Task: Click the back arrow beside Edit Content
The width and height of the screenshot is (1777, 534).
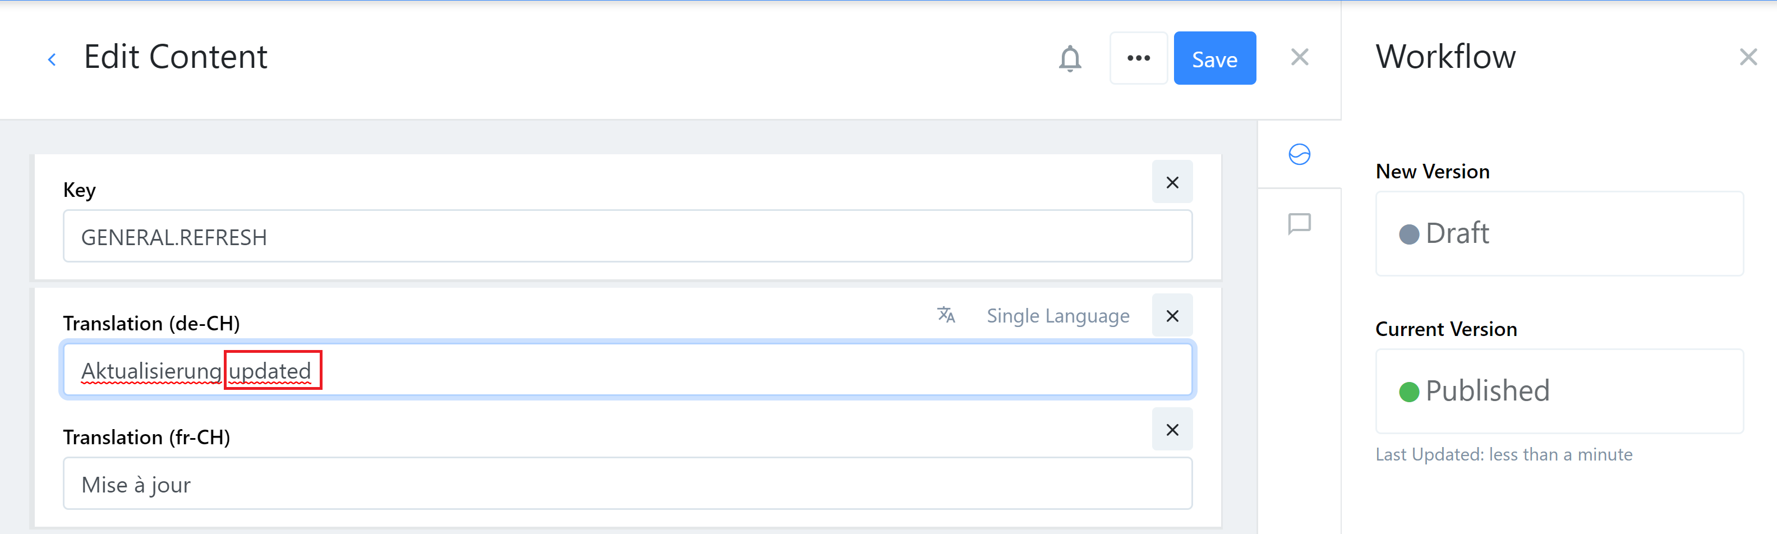Action: tap(52, 59)
